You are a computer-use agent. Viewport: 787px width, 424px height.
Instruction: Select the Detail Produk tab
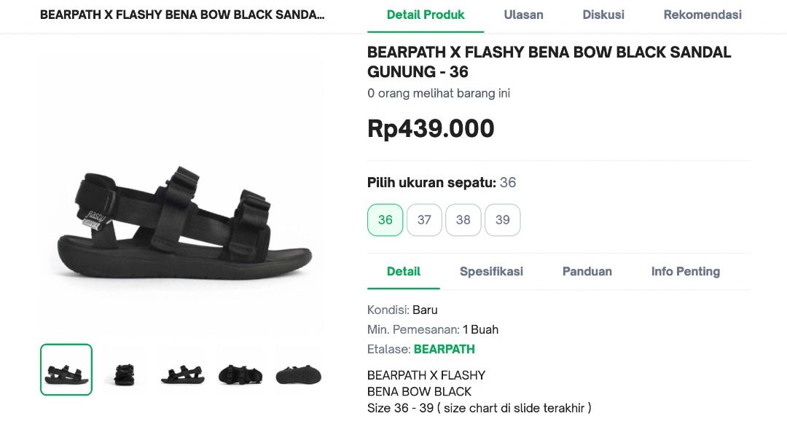click(426, 15)
